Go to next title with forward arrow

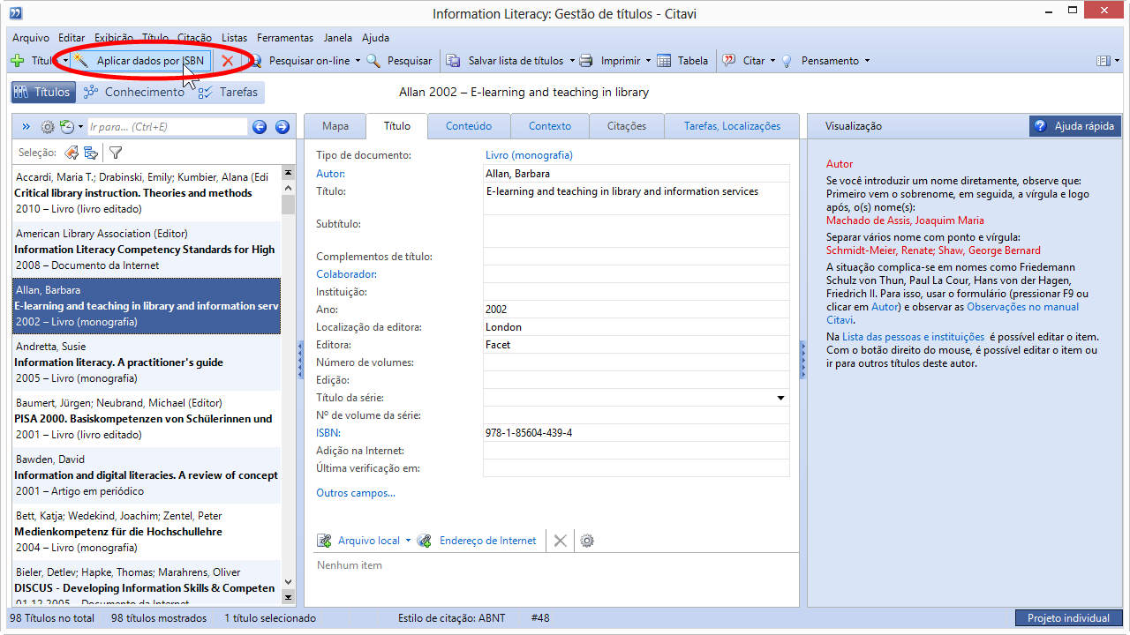click(x=282, y=127)
